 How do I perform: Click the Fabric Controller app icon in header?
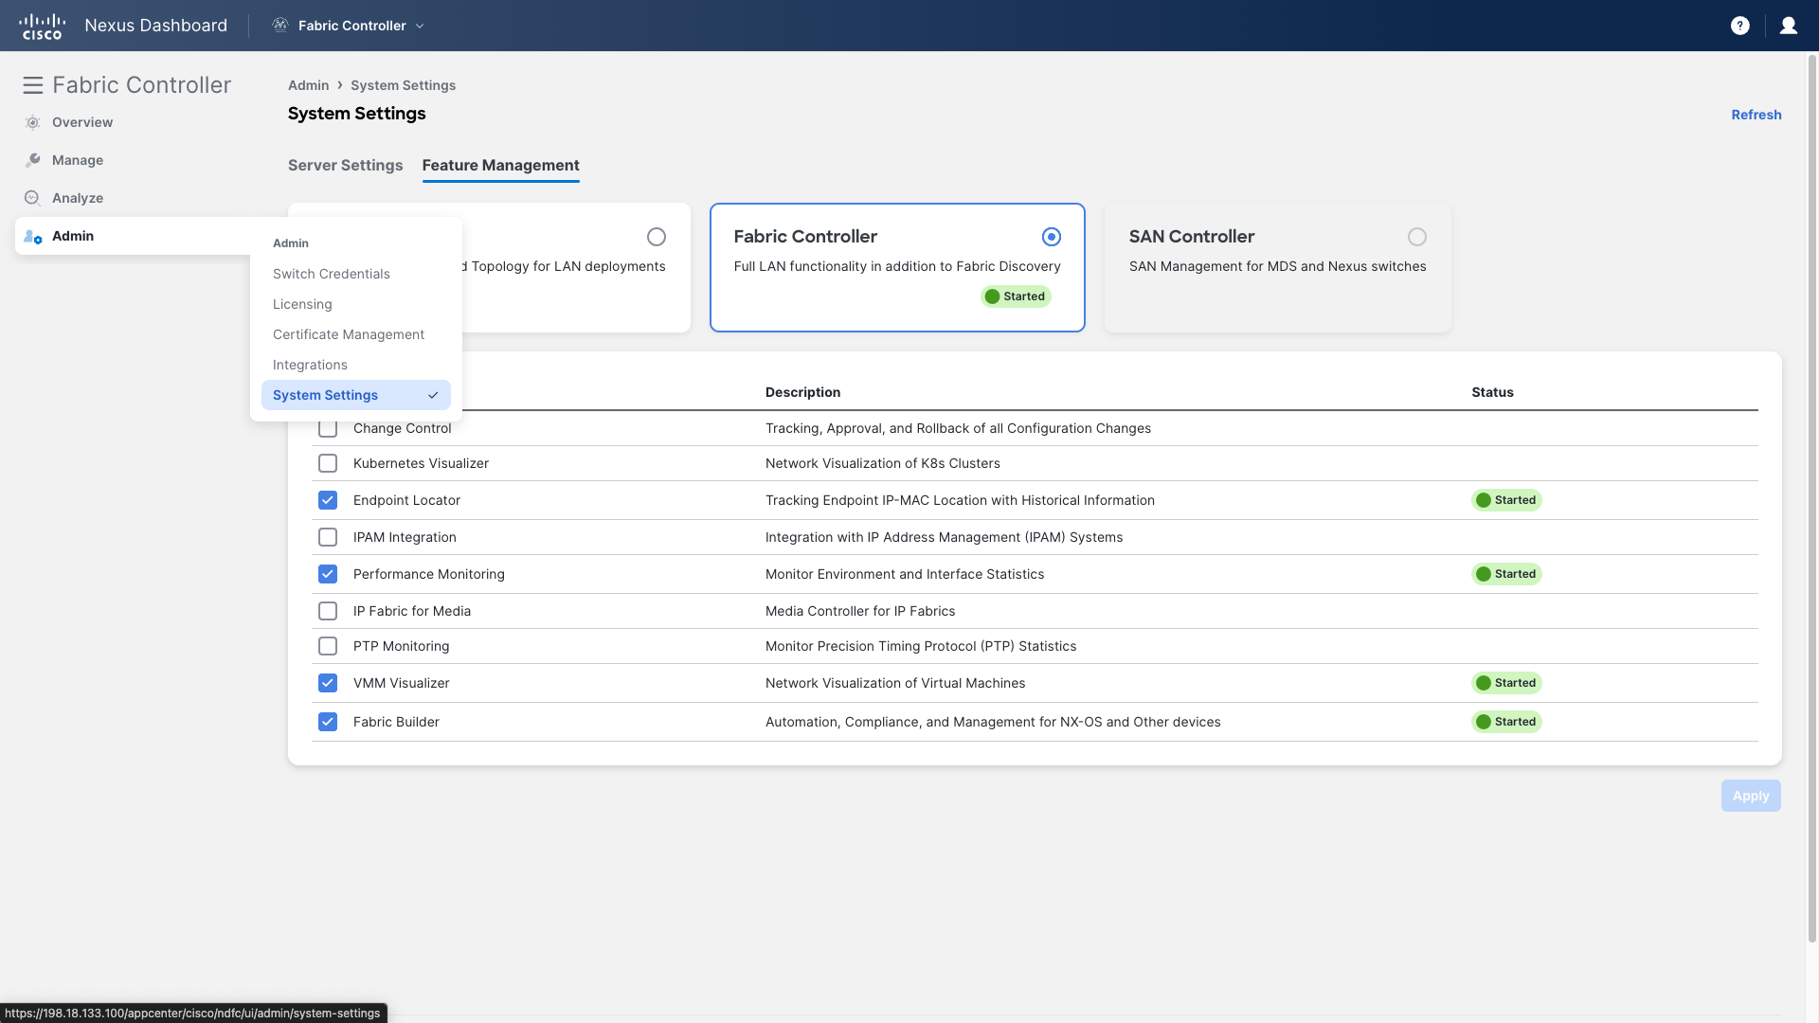[280, 26]
